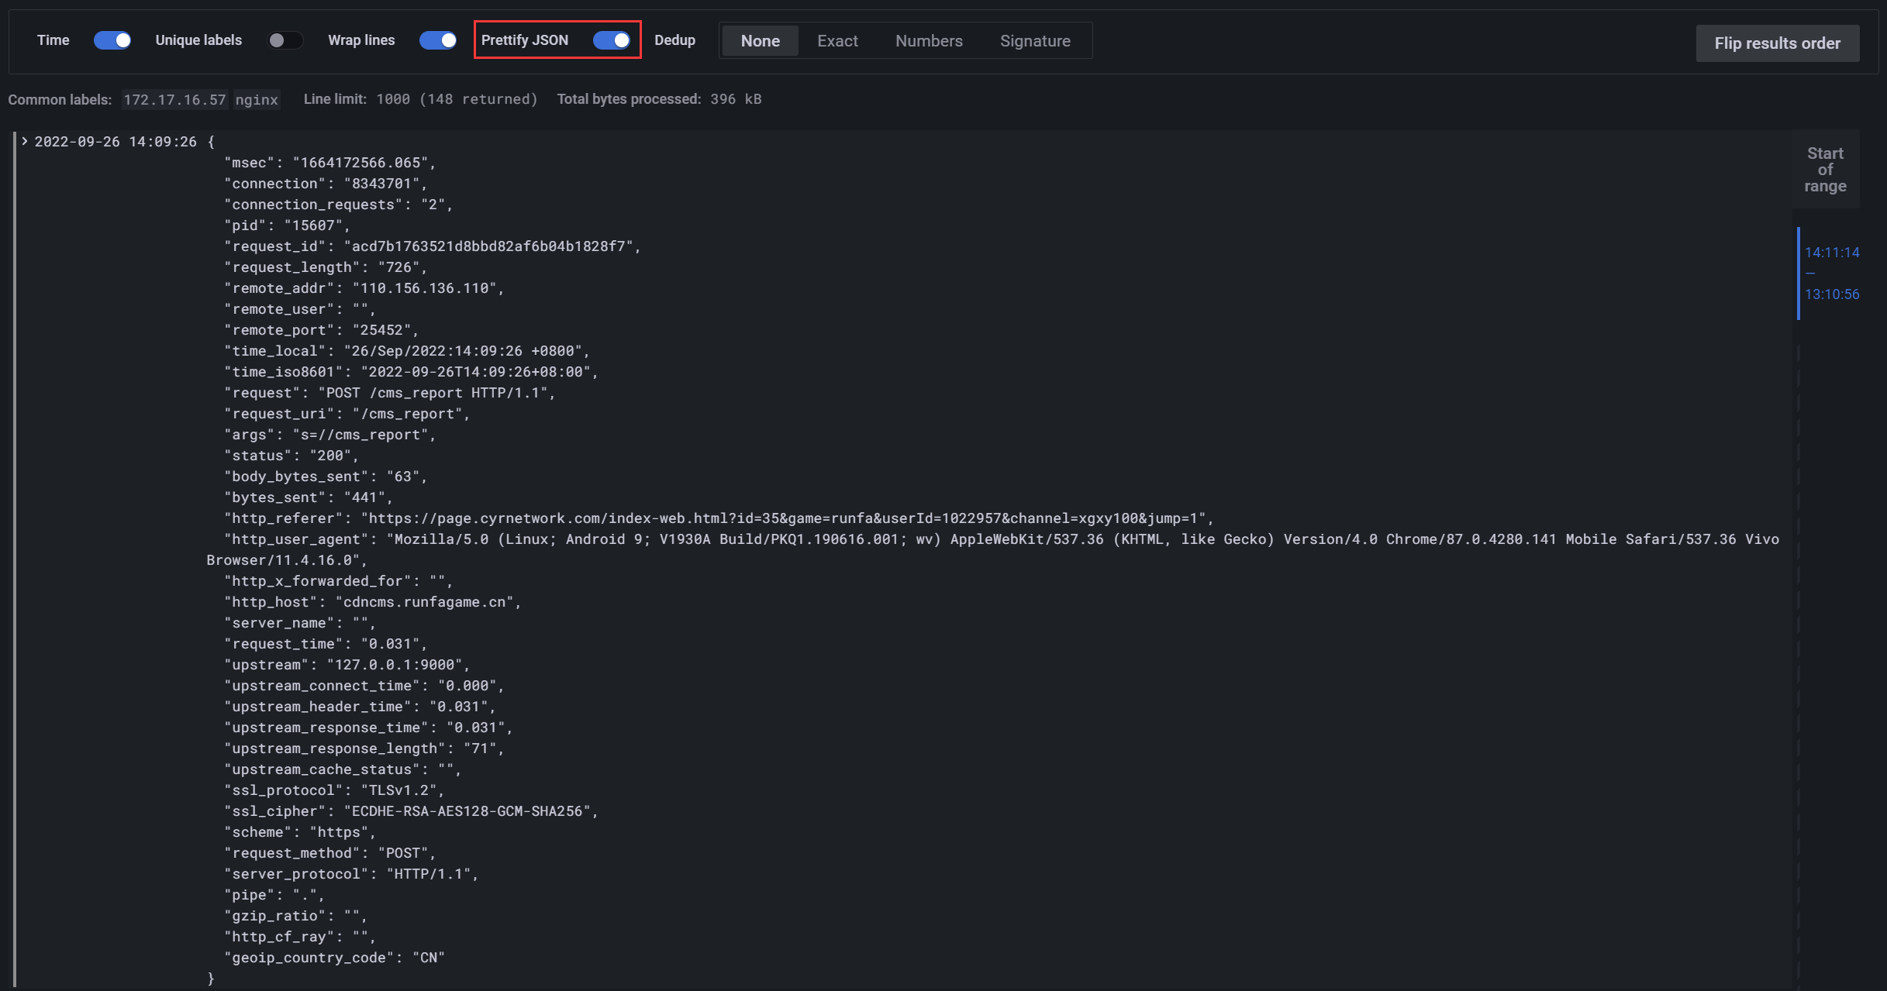Click the request_time 0.031 line
This screenshot has width=1887, height=991.
(326, 644)
